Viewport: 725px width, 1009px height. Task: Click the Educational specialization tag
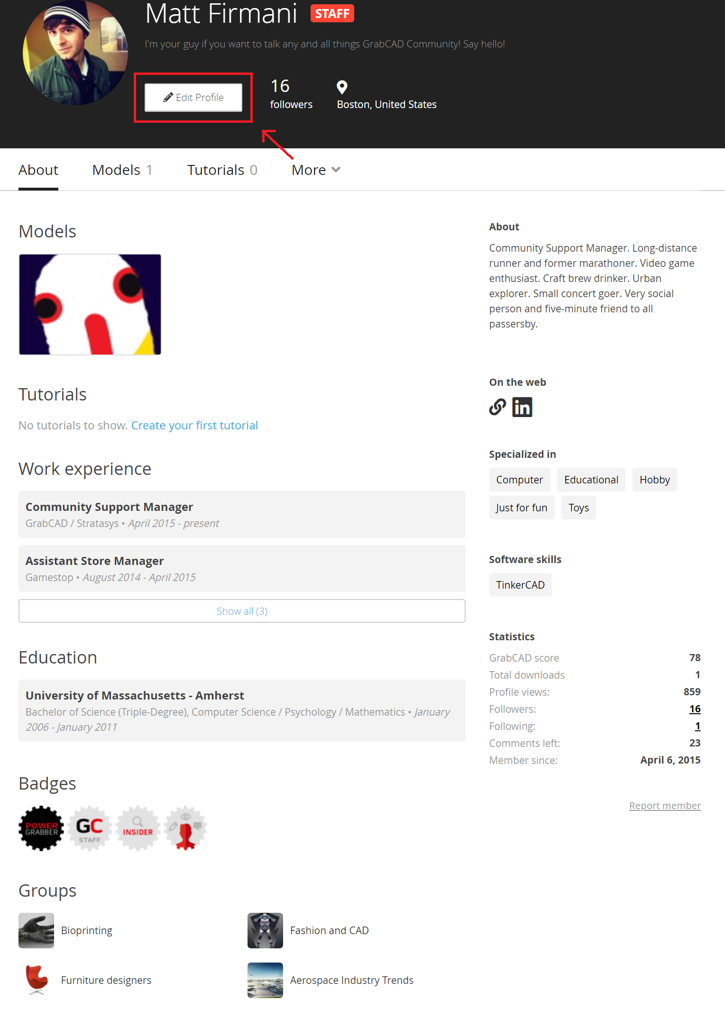(x=591, y=480)
